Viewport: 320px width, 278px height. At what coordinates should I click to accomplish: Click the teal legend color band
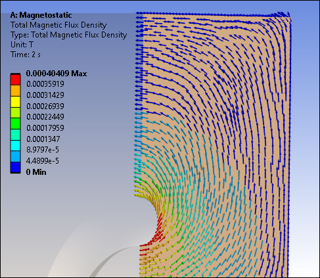pos(15,135)
